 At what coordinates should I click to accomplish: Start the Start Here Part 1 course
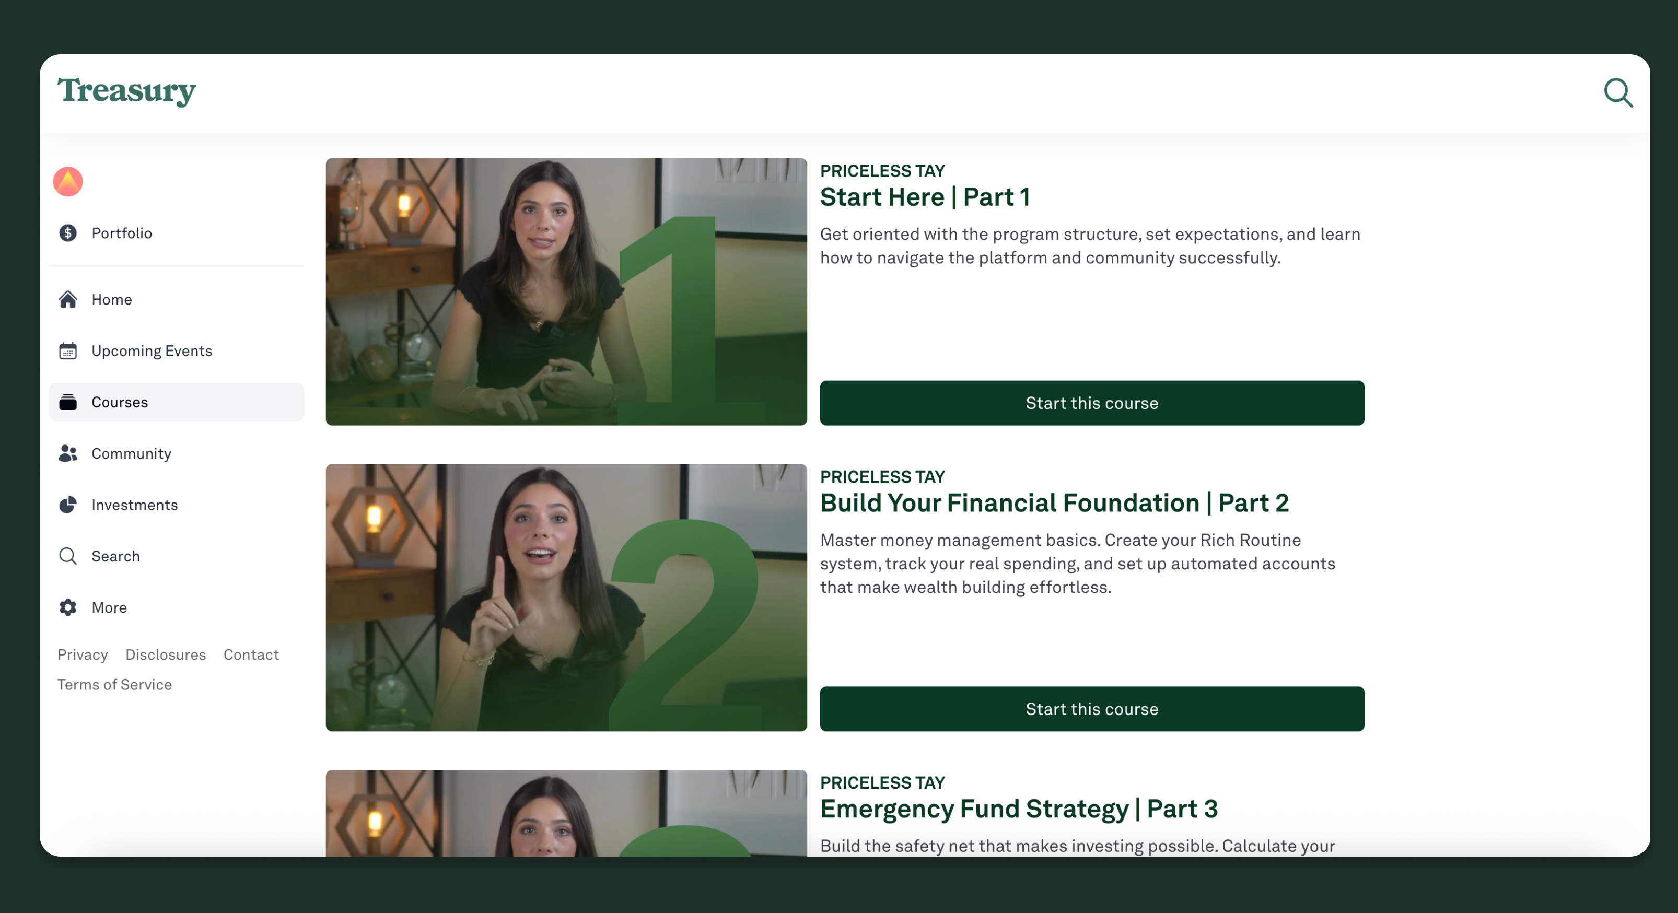click(x=1092, y=403)
